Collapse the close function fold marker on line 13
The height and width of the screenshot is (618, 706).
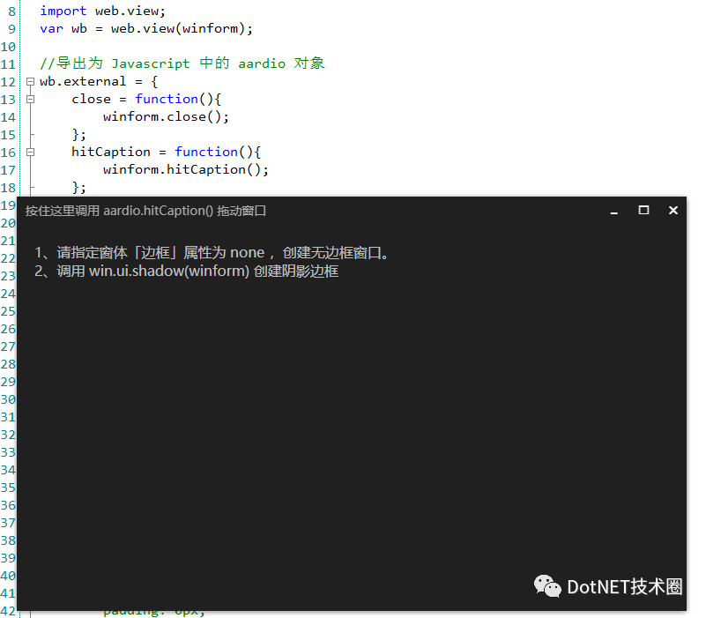29,99
